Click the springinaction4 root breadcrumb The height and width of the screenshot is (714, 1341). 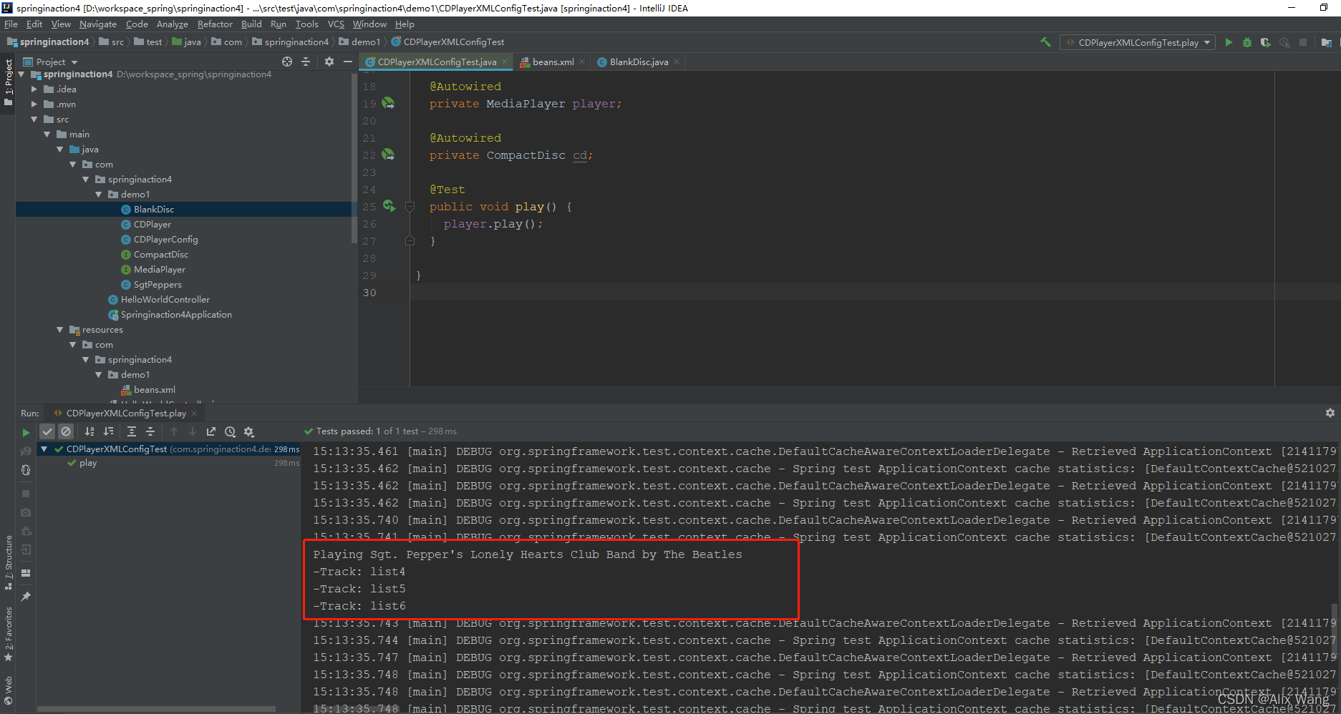coord(49,42)
